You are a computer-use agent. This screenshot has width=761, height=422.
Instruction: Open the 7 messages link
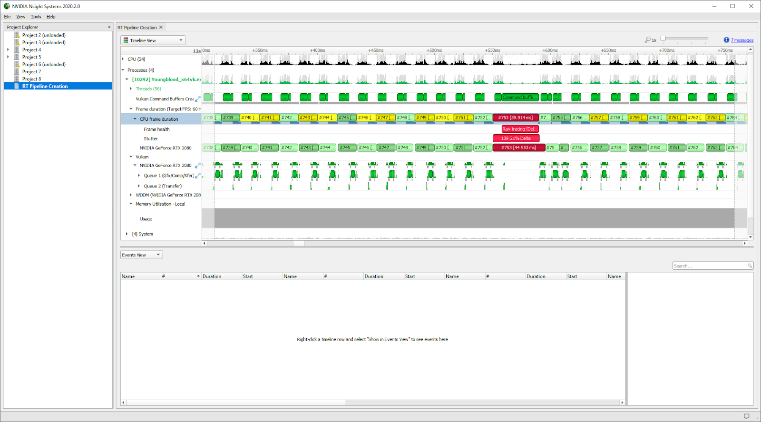point(742,40)
